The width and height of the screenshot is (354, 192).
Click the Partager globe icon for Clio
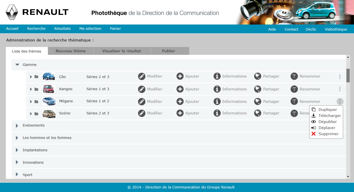pyautogui.click(x=258, y=76)
